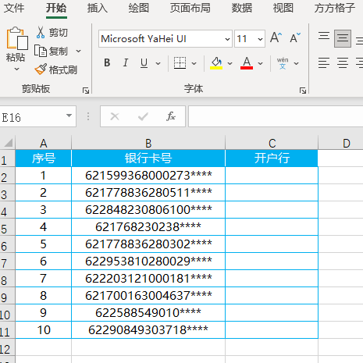Click the empty 开户行 cell in row 2

[x=272, y=176]
